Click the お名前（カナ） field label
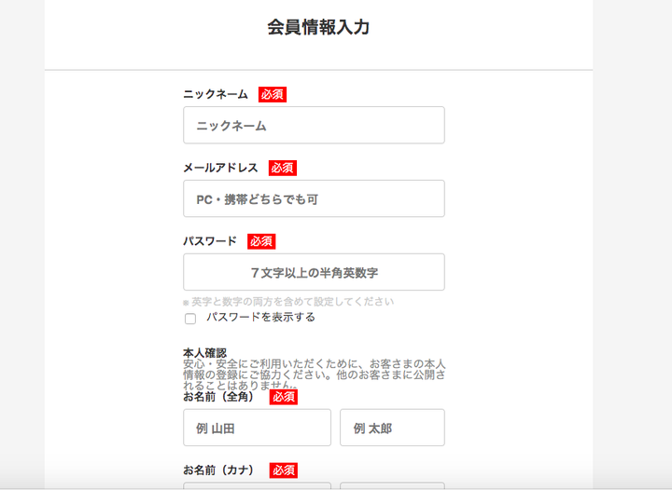This screenshot has width=672, height=490. coord(220,470)
